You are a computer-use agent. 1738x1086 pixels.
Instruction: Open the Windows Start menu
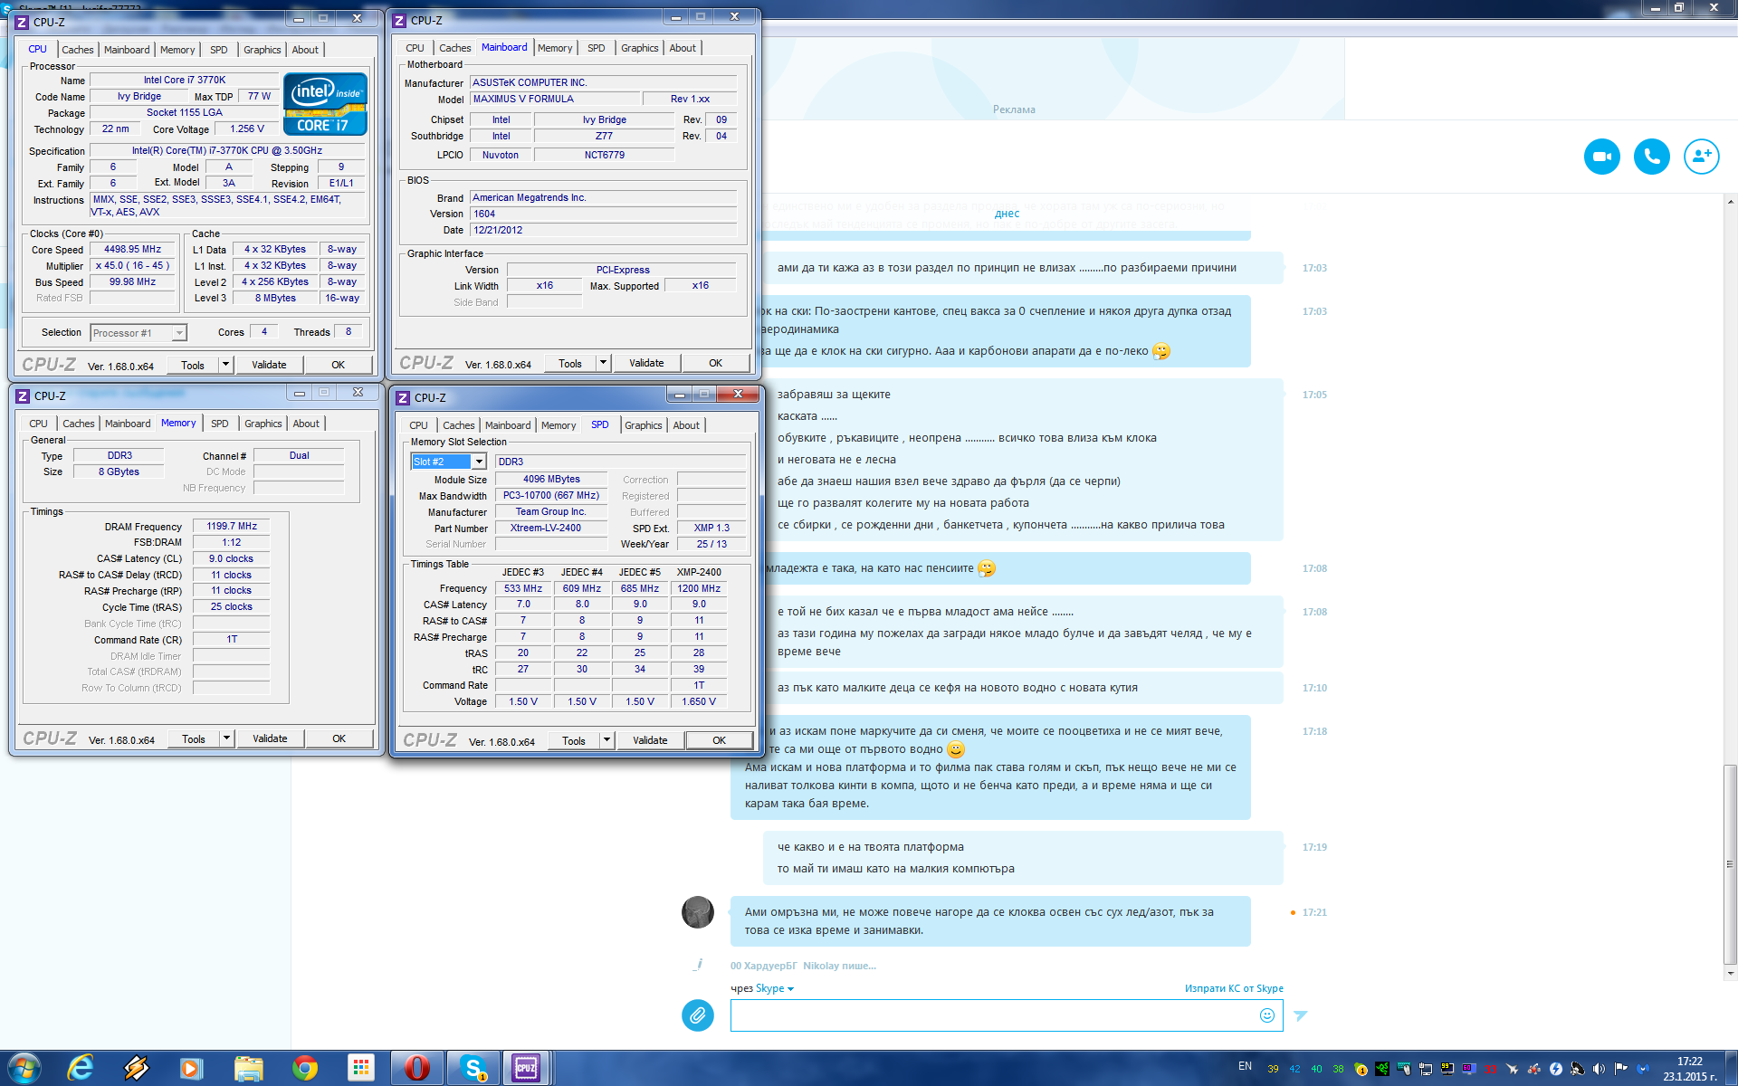[x=24, y=1068]
